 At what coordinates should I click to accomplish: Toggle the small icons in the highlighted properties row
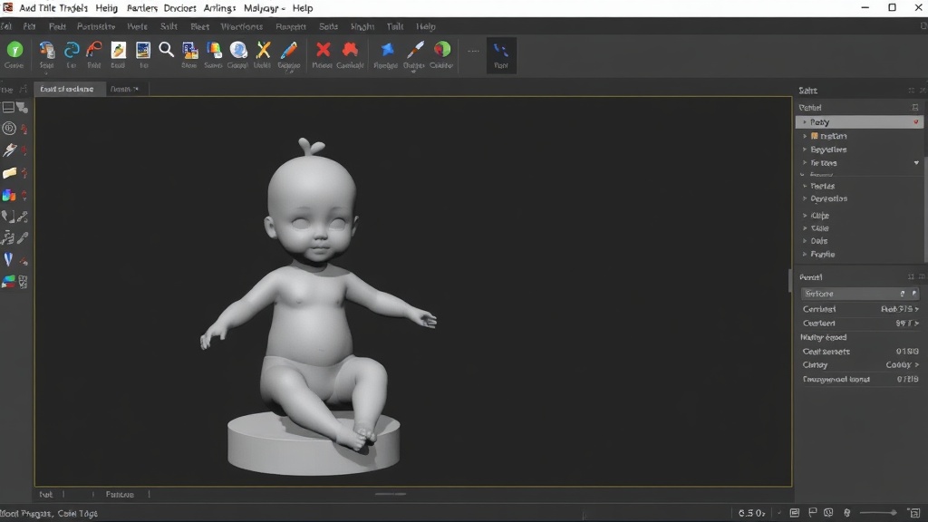908,294
